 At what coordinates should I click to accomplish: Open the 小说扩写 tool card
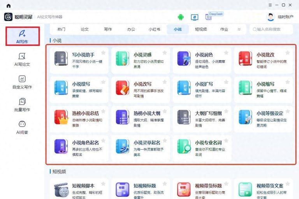click(202, 89)
